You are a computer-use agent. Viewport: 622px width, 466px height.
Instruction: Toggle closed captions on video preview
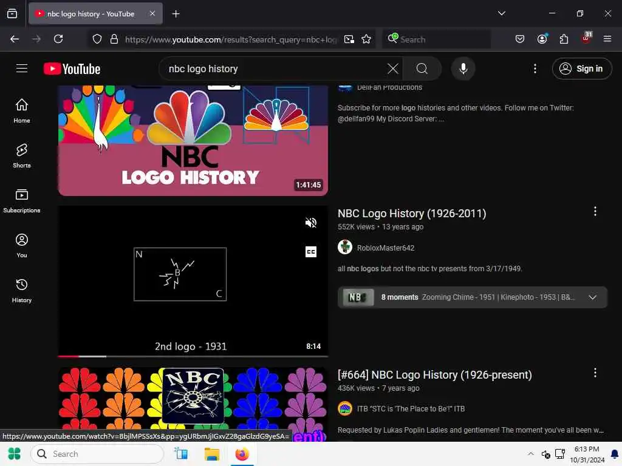coord(310,252)
